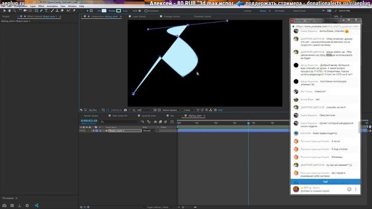Open the FX Console settings gear
372x209 pixels.
(27, 206)
